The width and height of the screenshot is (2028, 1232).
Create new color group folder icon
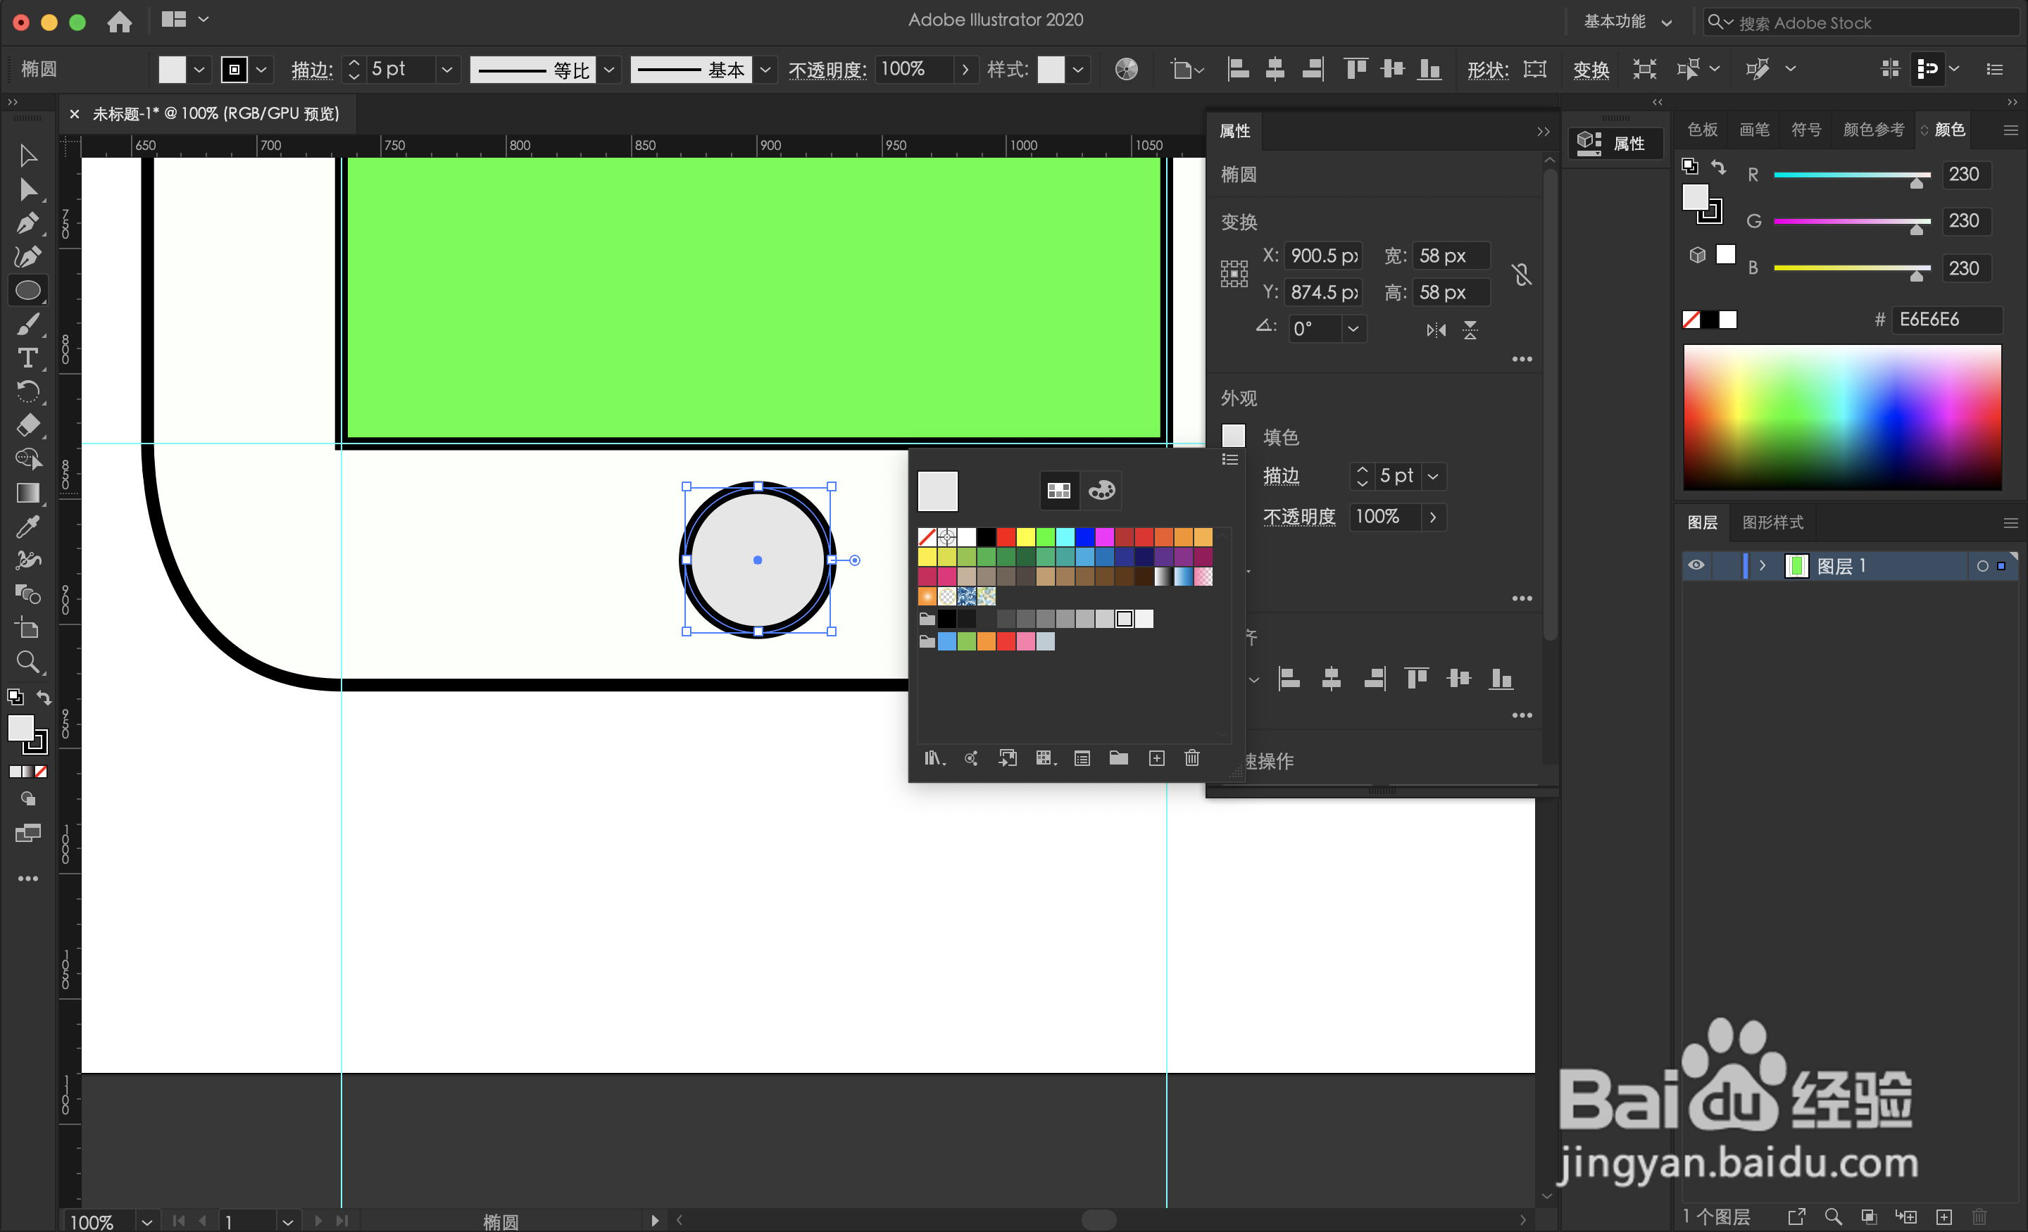pos(1118,758)
